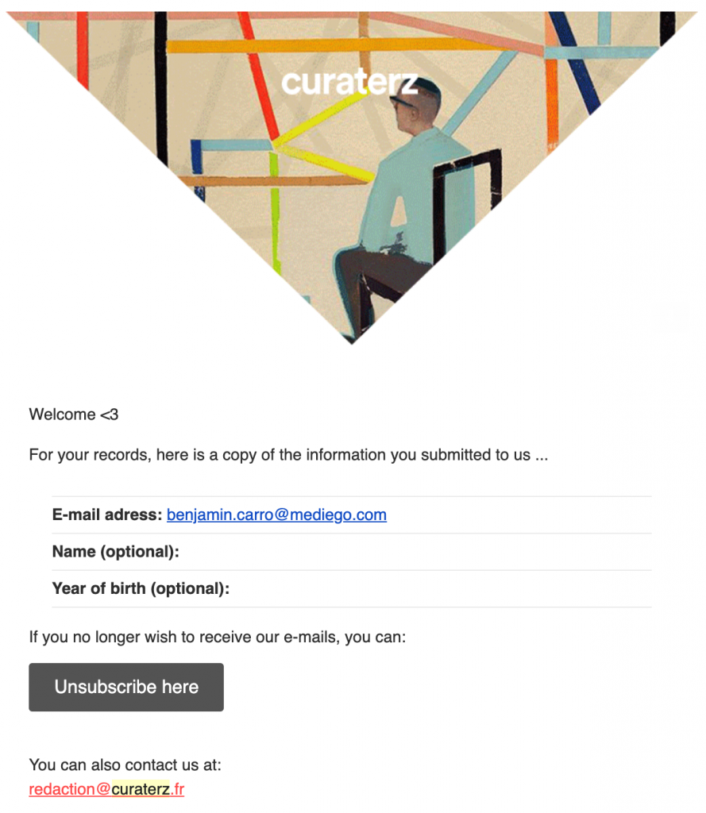Click the E-mail adress label

pyautogui.click(x=106, y=514)
